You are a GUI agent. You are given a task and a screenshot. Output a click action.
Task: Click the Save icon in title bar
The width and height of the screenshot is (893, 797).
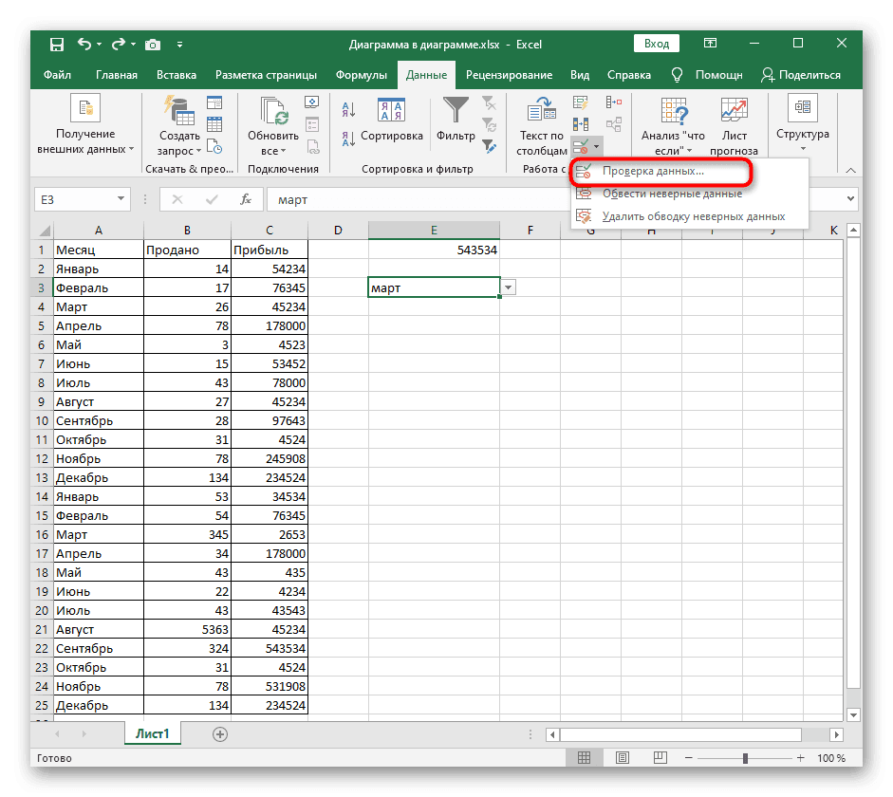57,45
